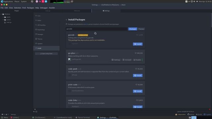Viewport: 212px width, 119px height.
Task: Select the Install settings section
Action: click(x=46, y=48)
